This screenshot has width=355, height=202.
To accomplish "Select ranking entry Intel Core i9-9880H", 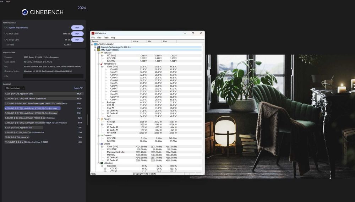I will (x=44, y=132).
